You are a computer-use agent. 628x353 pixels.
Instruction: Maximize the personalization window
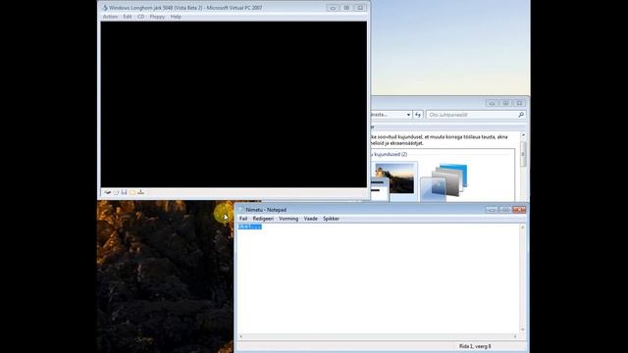point(505,103)
